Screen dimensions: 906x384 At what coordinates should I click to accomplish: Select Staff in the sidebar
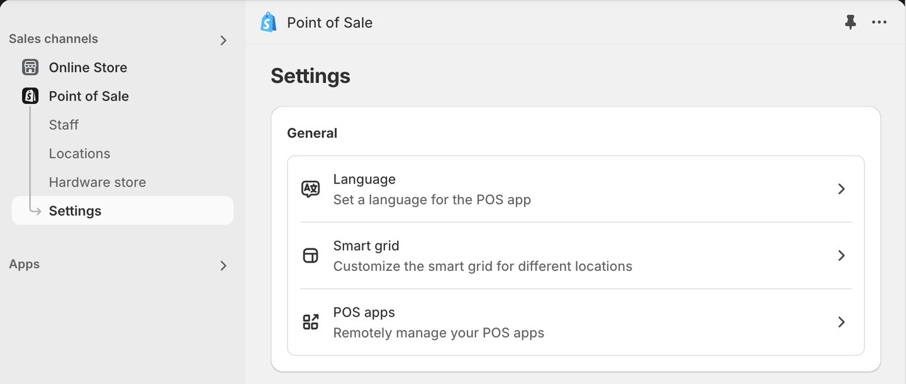[64, 124]
